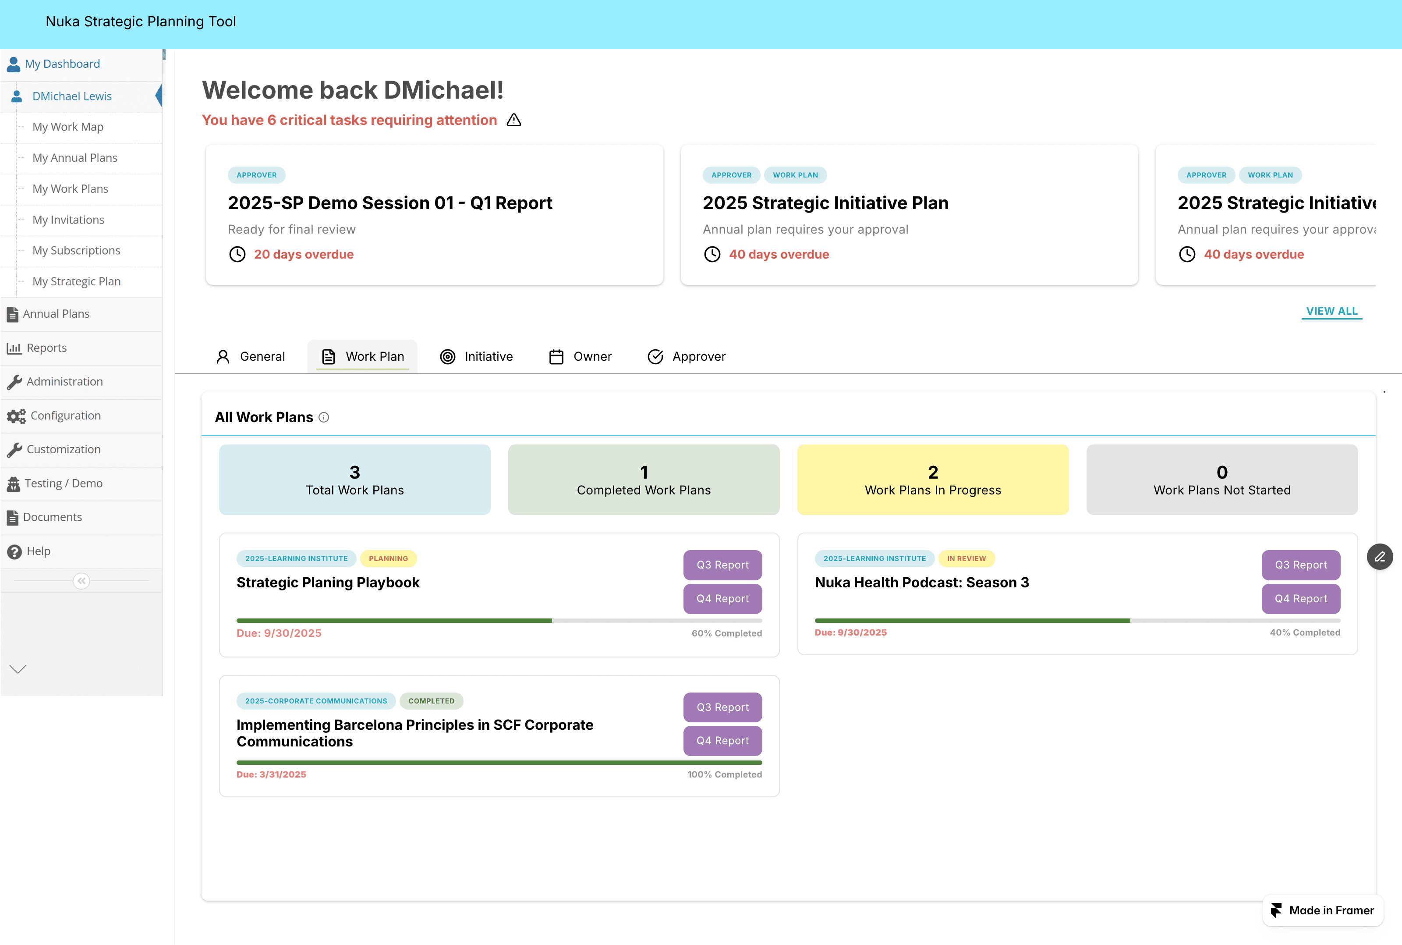Screen dimensions: 1402x945
Task: Click the Administration wrench icon
Action: click(x=14, y=381)
